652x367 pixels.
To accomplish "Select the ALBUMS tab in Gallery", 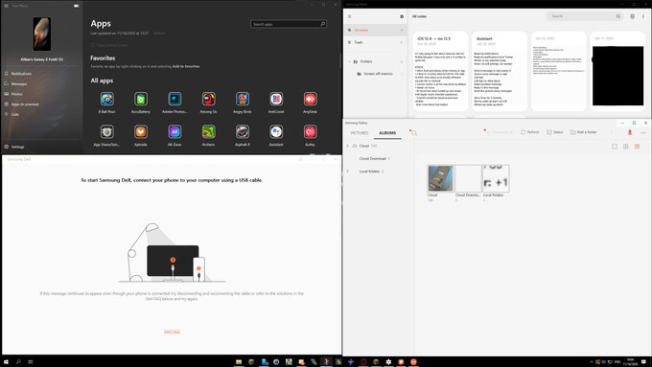I will pyautogui.click(x=387, y=133).
